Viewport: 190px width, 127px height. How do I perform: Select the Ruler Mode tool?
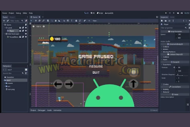click(59, 21)
